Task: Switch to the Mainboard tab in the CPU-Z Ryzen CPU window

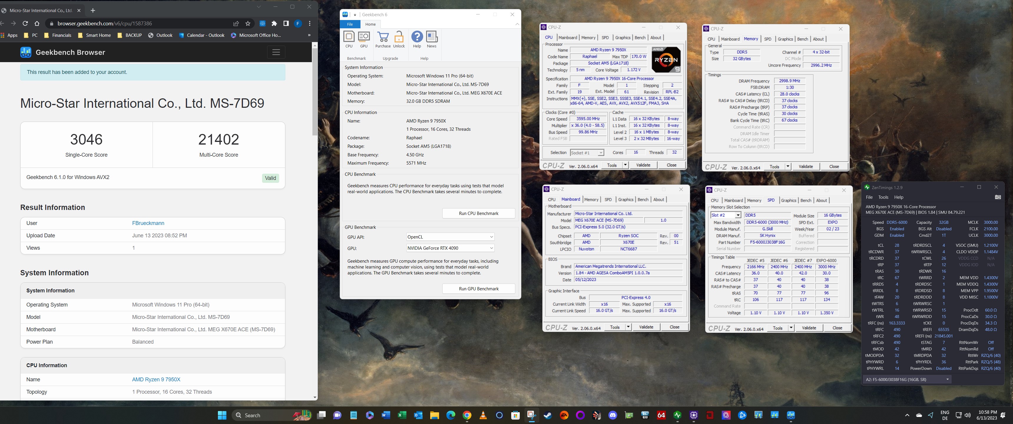Action: [x=568, y=37]
